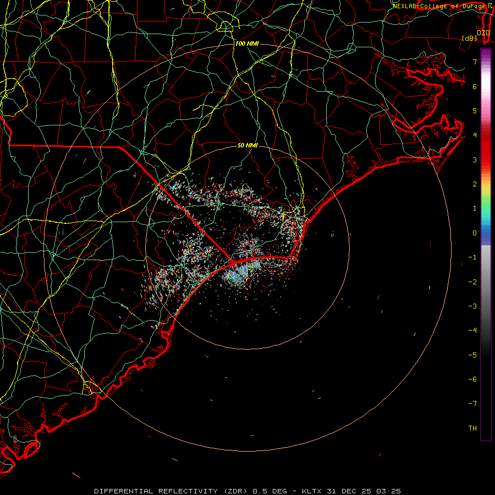Screen dimensions: 495x495
Task: Click the scale value "6"
Action: 475,86
